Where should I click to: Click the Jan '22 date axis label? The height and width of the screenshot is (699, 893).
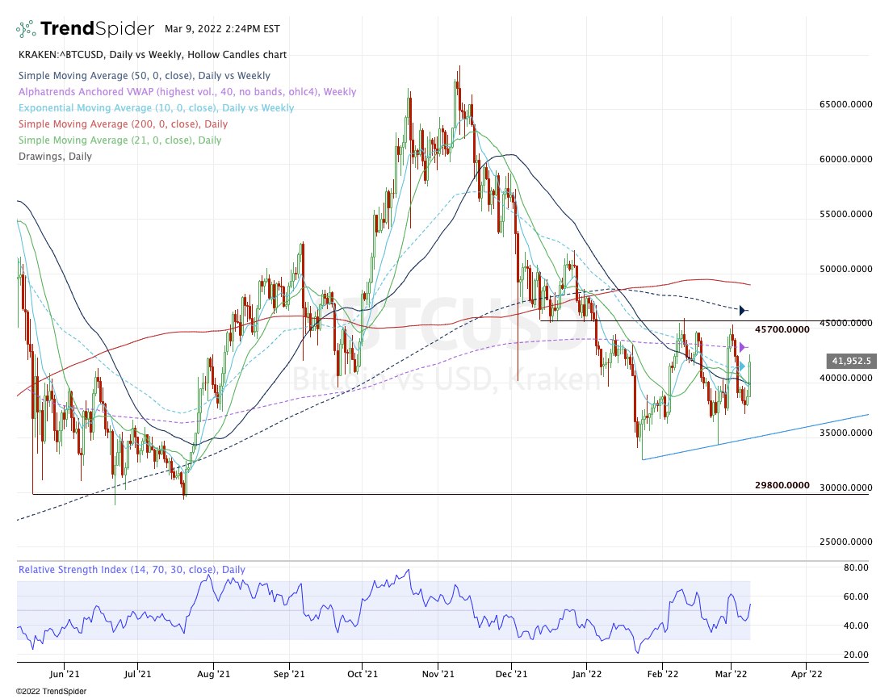tap(587, 675)
